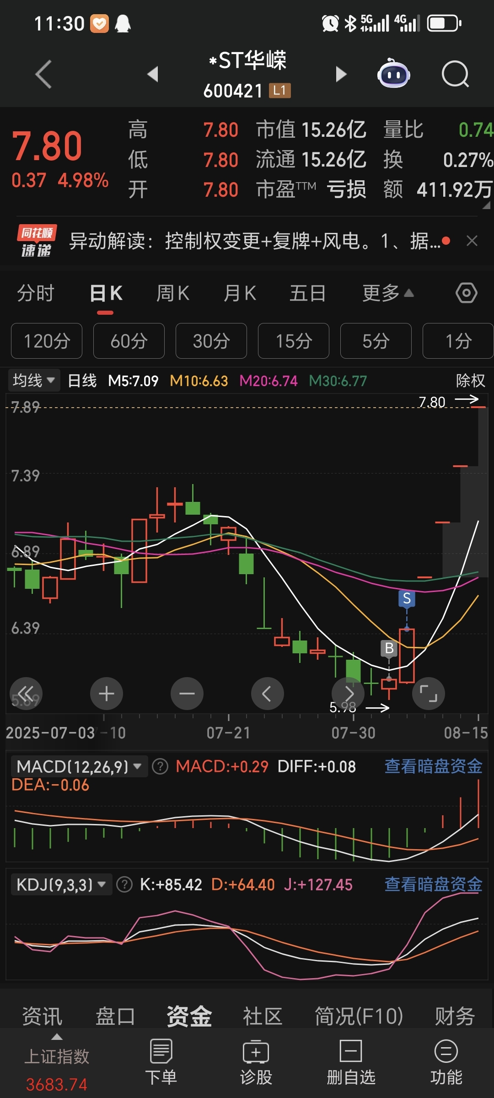494x1098 pixels.
Task: Tap the 3683.74 index value
Action: point(57,1084)
